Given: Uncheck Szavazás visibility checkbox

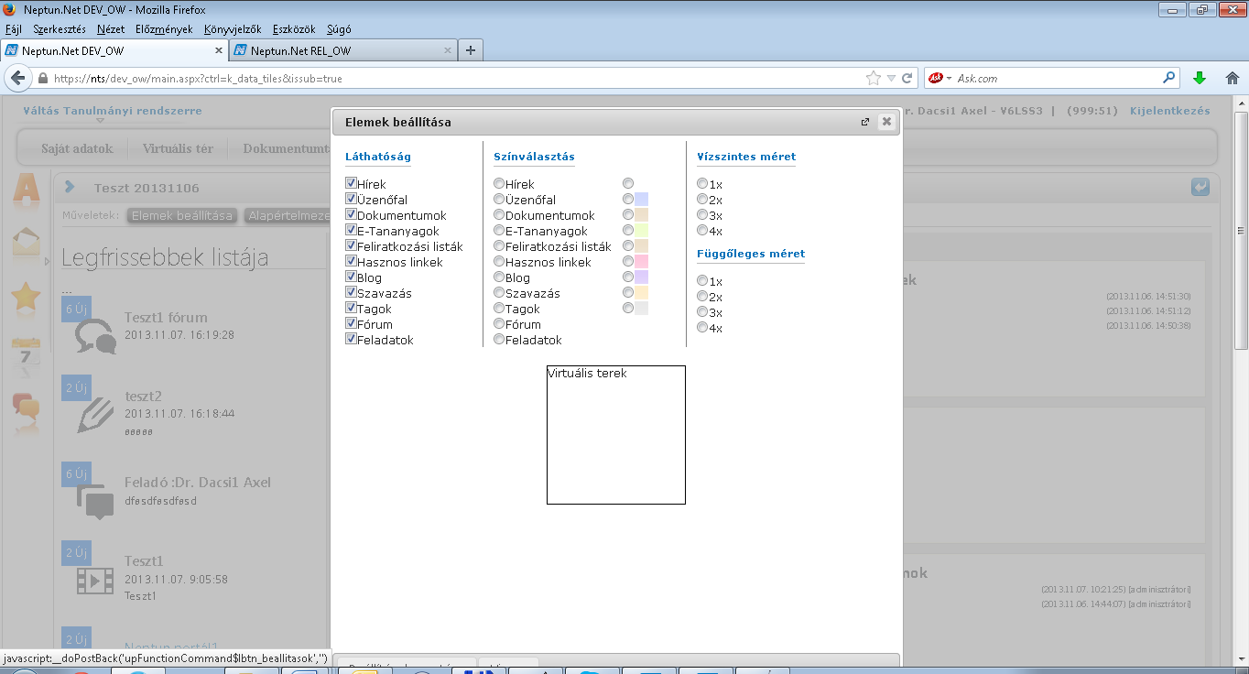Looking at the screenshot, I should coord(351,293).
